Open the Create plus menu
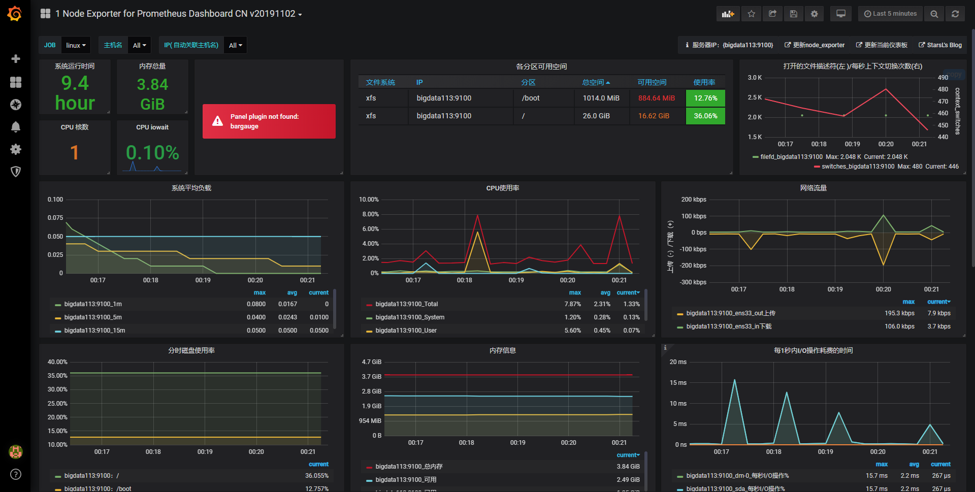 point(16,59)
